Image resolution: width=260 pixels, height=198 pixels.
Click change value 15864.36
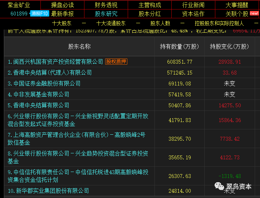(230, 120)
